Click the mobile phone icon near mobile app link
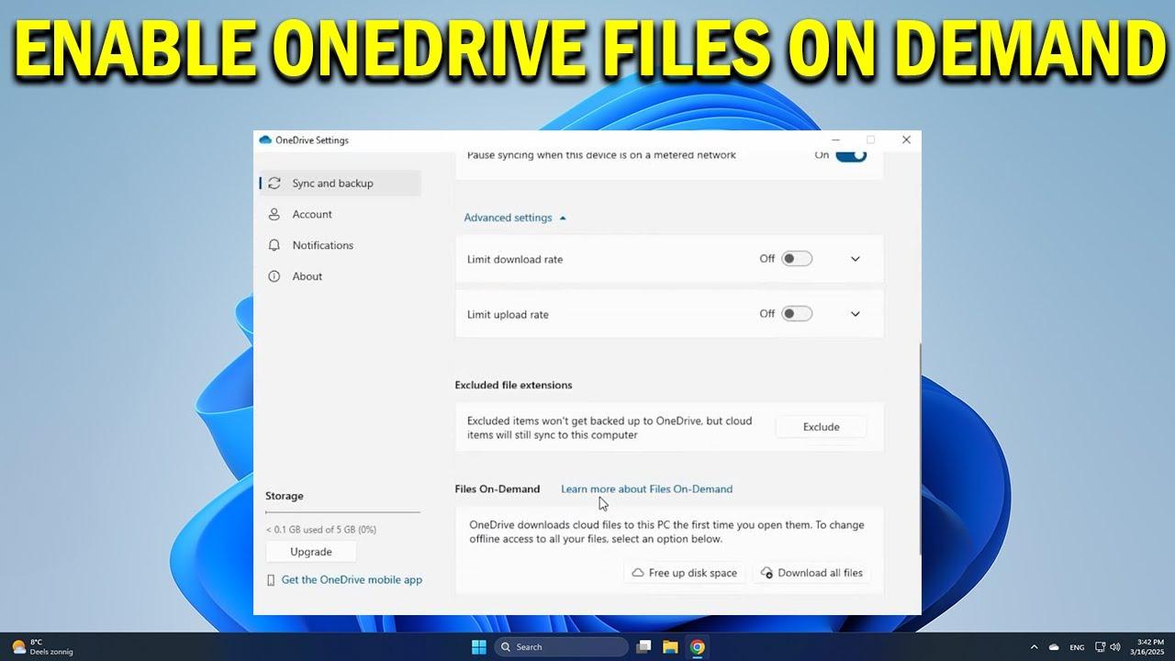 click(271, 579)
